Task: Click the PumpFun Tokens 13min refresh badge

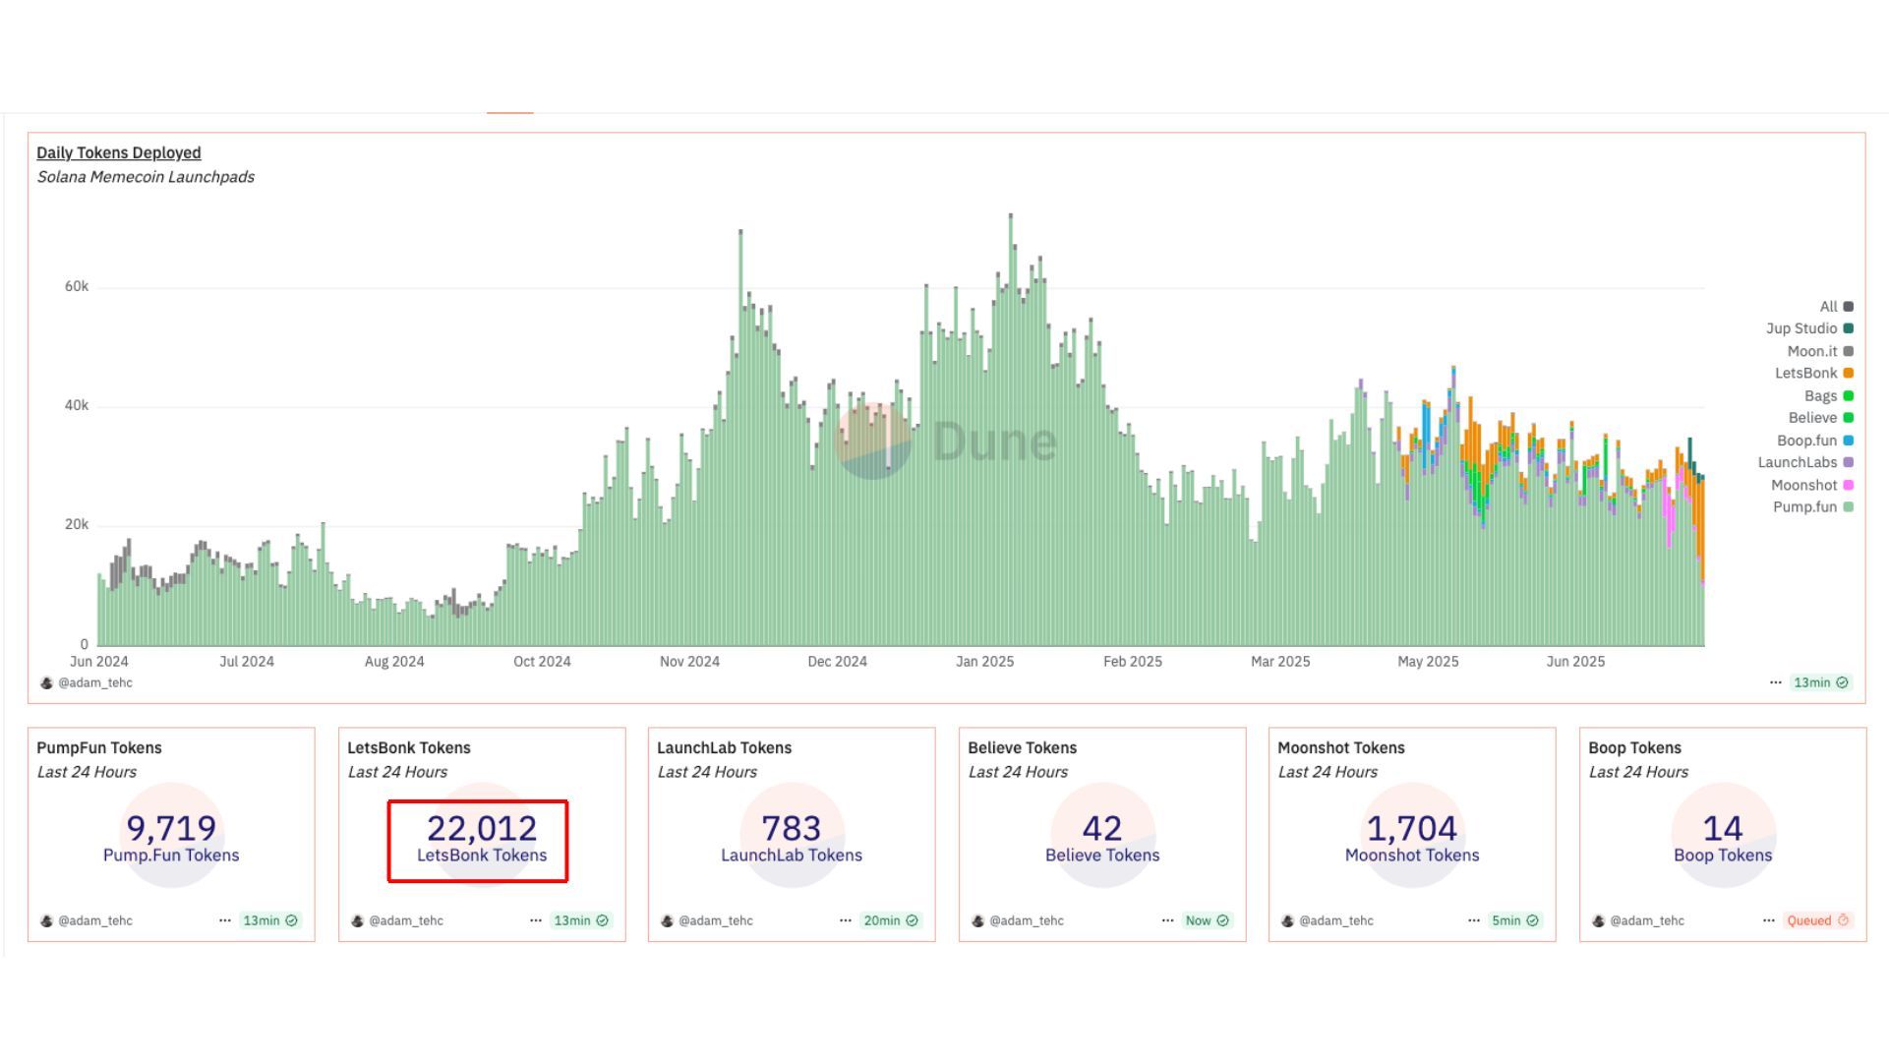Action: 270,920
